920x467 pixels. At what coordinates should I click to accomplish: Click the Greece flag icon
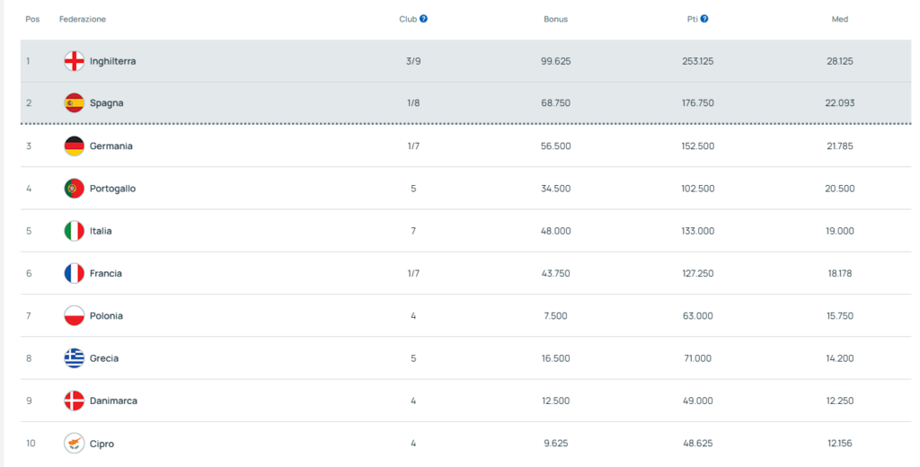pyautogui.click(x=74, y=357)
